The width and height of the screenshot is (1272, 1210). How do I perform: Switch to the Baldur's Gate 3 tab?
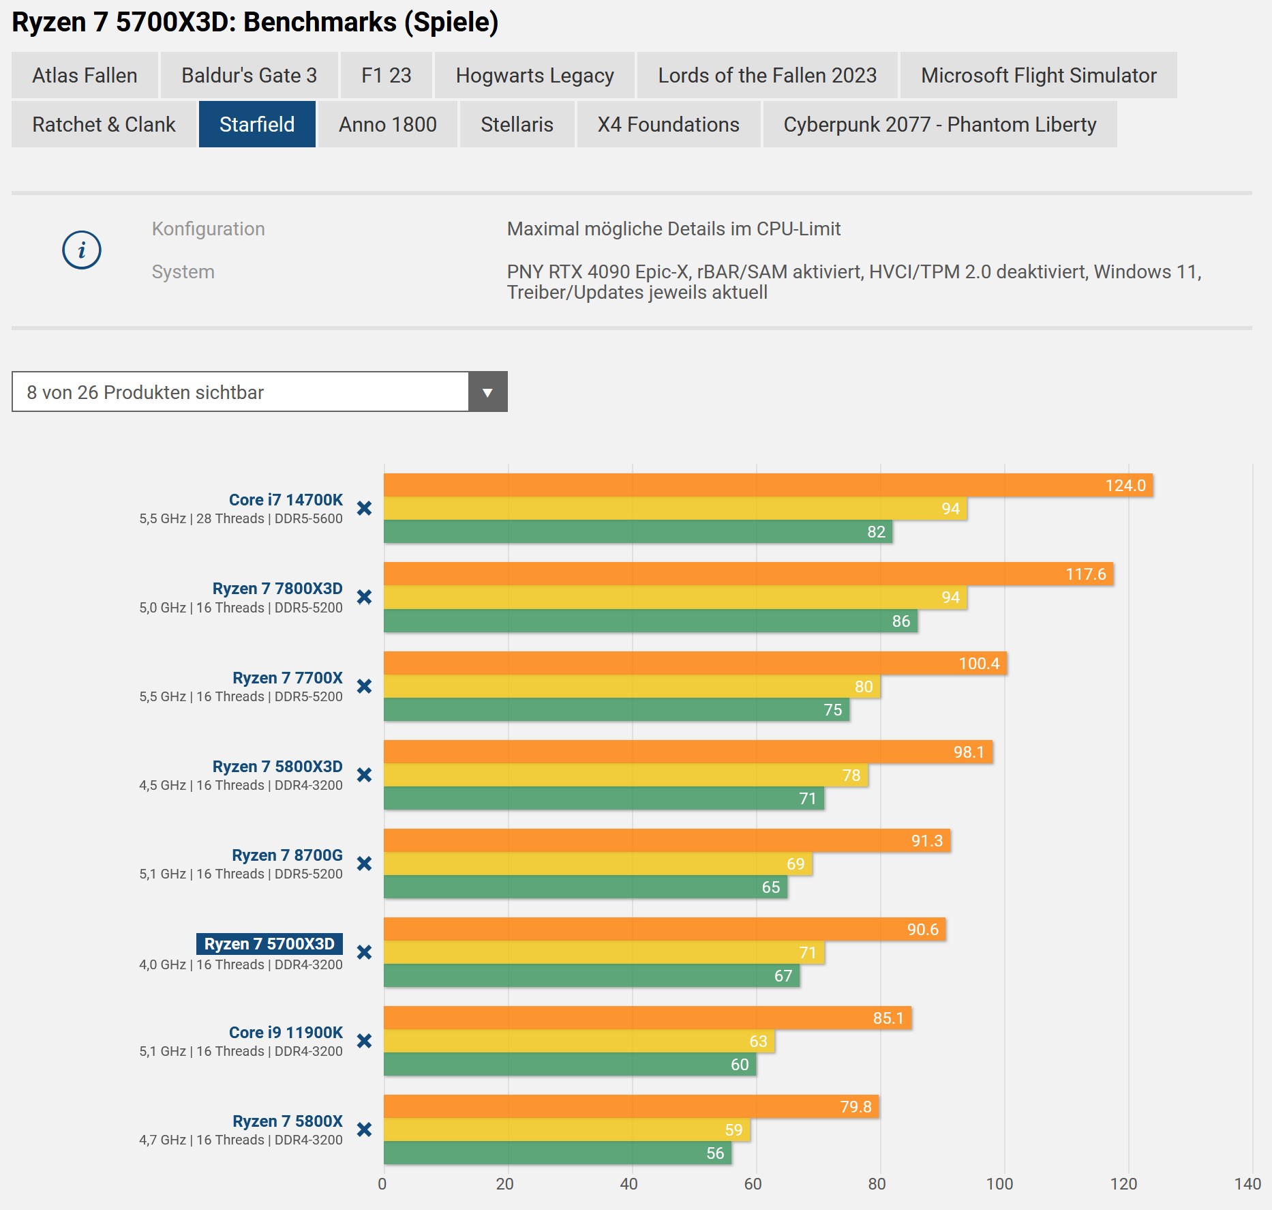pos(249,75)
